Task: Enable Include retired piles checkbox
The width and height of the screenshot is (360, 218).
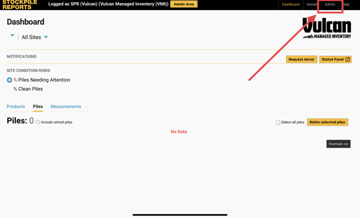Action: click(x=38, y=122)
